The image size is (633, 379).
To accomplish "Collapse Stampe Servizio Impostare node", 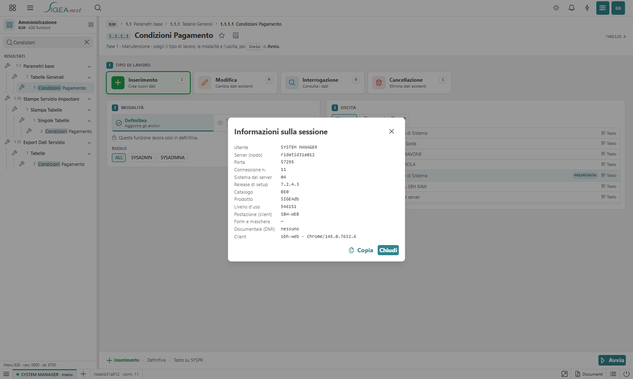I will [x=89, y=99].
